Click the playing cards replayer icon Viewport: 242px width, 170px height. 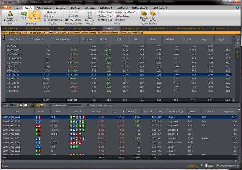[x=26, y=105]
